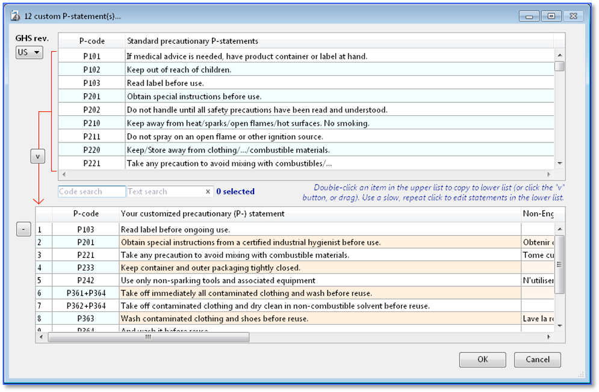The image size is (599, 392).
Task: Click lower list horizontal scroll right arrow
Action: click(x=548, y=337)
